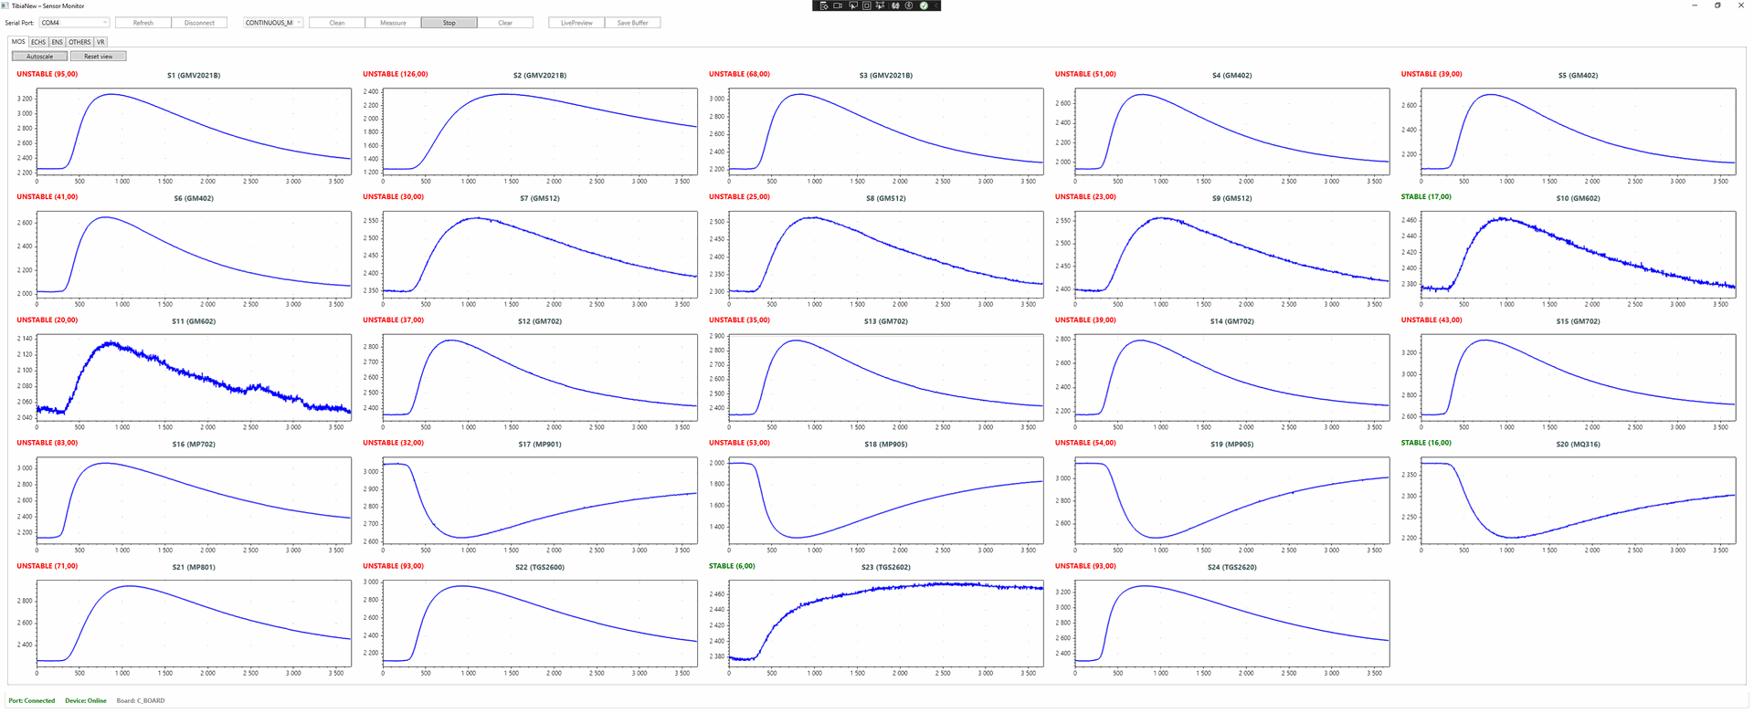Stop the continuous measurement
Screen dimensions: 1754x713
click(x=449, y=23)
